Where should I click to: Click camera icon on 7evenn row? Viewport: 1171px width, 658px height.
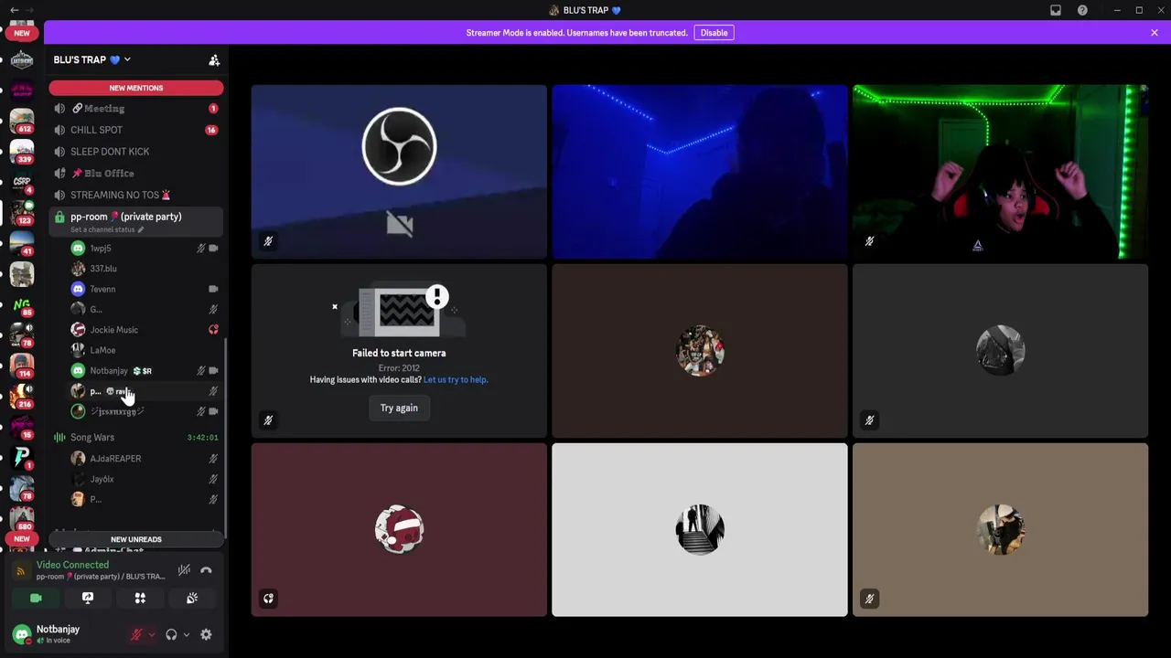213,289
